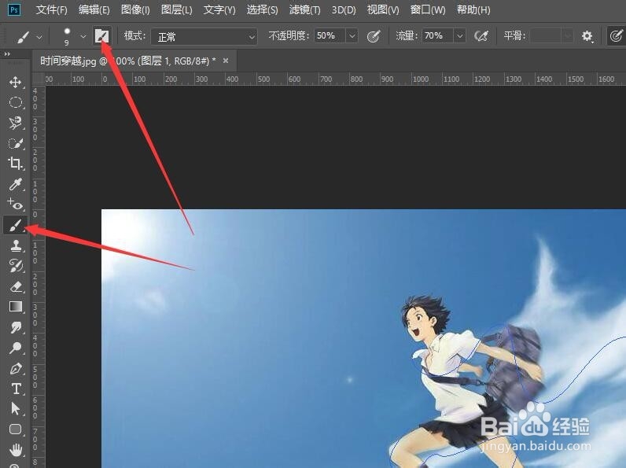This screenshot has height=468, width=626.
Task: Close the 时间穿越.jpg document tab
Action: pos(226,61)
